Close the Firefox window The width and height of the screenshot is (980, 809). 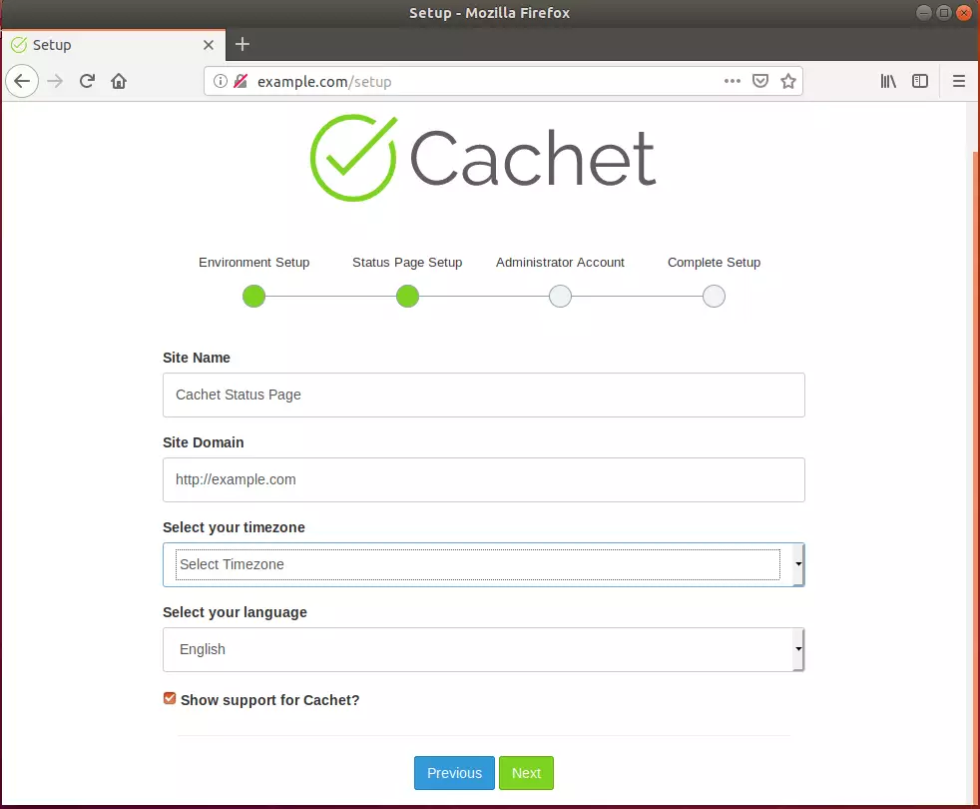point(964,13)
